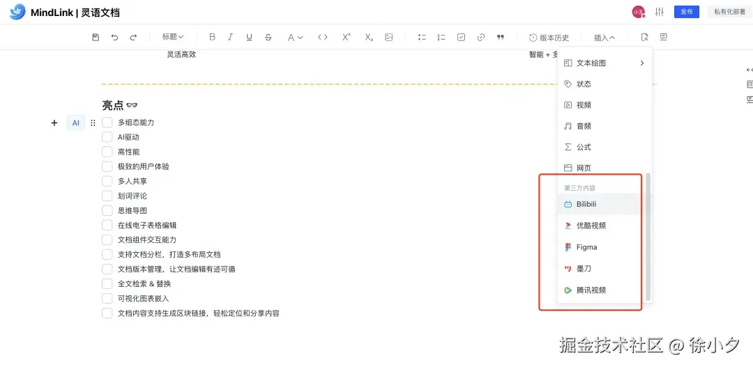Screen dimensions: 753x367
Task: Check the 文档版本管理 item checkbox
Action: 107,269
